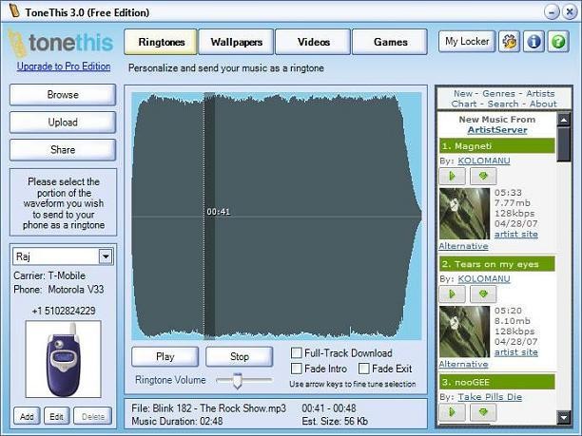
Task: Click Genres in music panel navigation
Action: click(498, 93)
